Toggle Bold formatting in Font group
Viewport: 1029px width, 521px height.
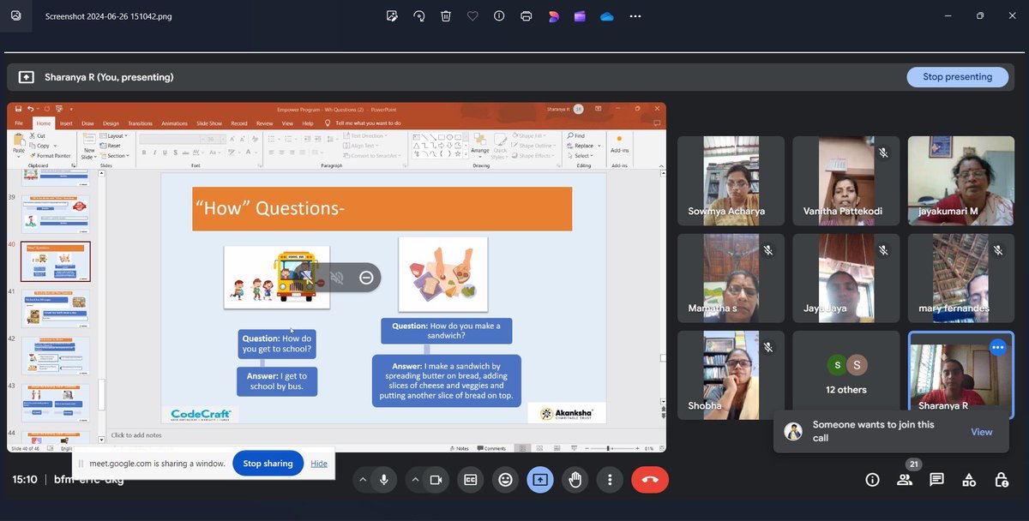click(144, 153)
